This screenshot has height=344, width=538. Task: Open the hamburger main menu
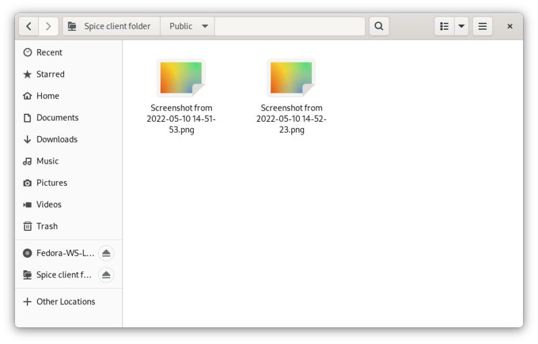point(482,26)
